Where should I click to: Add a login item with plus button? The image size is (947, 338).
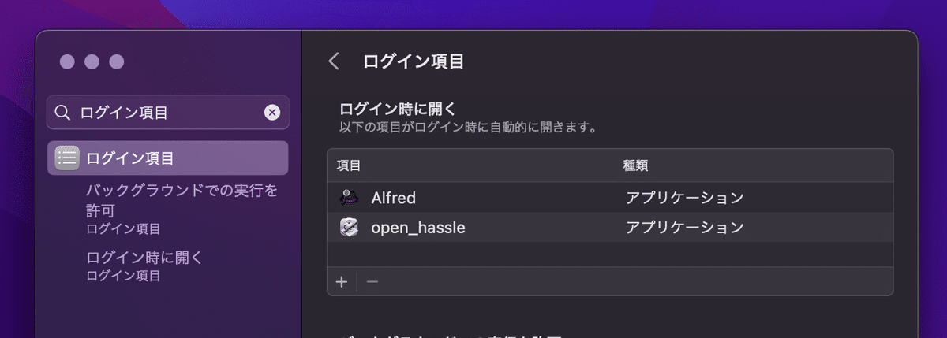342,281
